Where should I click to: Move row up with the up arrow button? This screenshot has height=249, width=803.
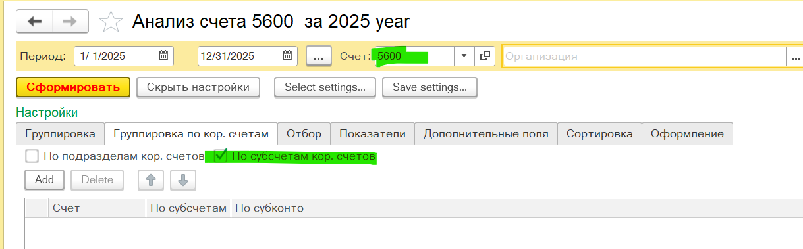pos(150,179)
